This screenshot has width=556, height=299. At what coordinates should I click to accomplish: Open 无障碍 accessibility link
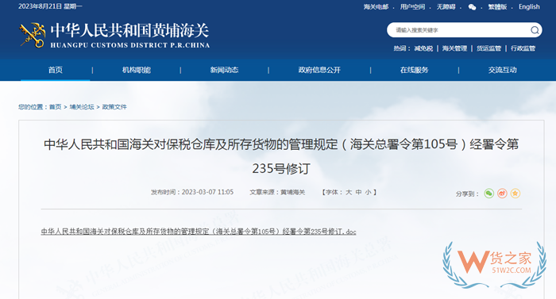tap(446, 6)
